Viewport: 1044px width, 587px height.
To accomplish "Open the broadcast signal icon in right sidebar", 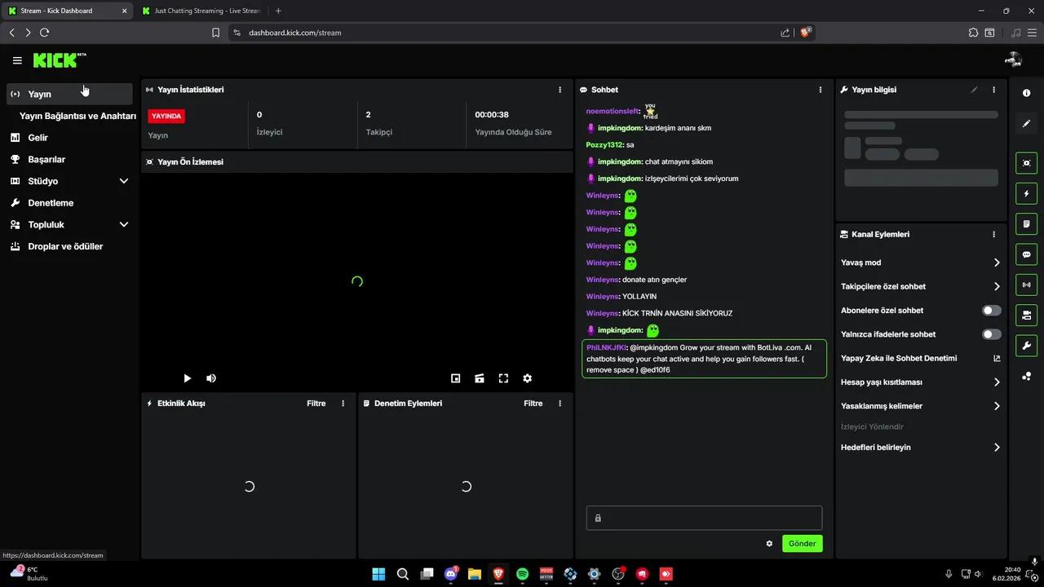I will click(1026, 285).
